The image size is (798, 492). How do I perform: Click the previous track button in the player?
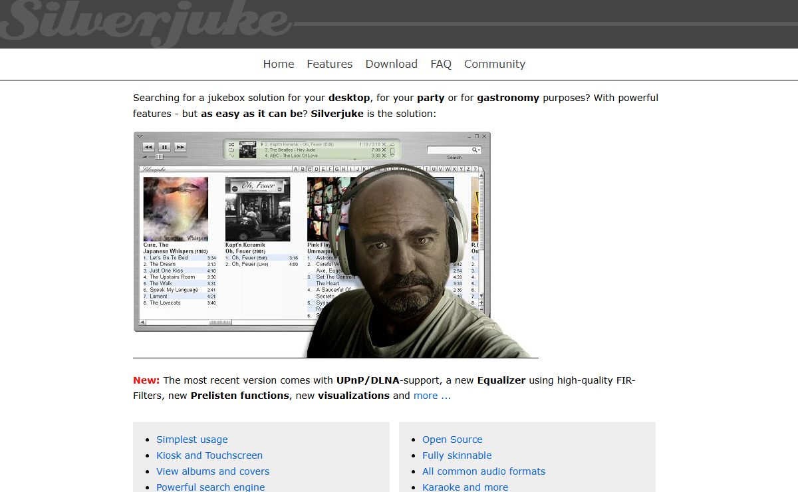[x=148, y=147]
